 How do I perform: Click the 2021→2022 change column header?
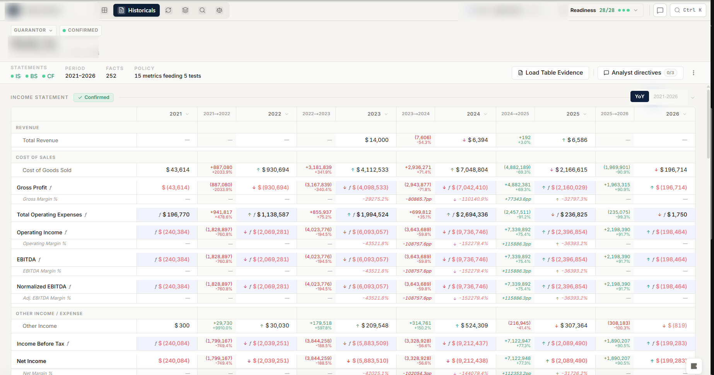coord(217,114)
